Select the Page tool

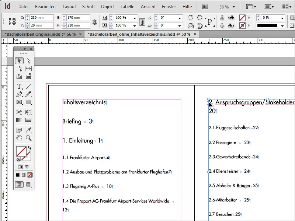pyautogui.click(x=19, y=69)
